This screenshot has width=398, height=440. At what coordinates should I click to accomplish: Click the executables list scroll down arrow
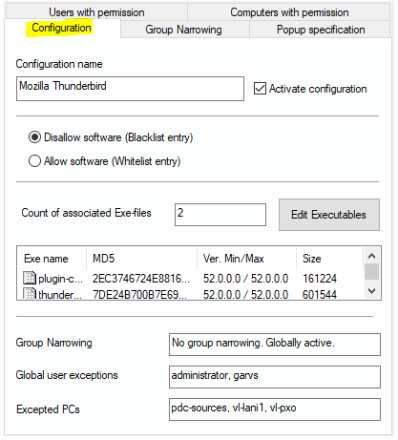[x=371, y=291]
